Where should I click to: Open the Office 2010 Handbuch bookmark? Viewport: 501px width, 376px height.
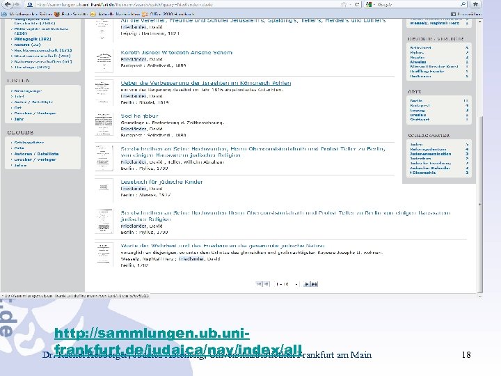click(x=168, y=14)
